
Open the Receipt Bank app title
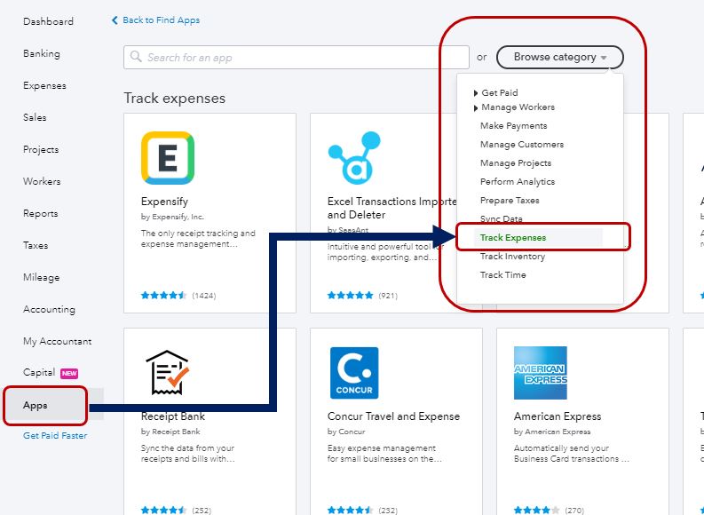(173, 416)
